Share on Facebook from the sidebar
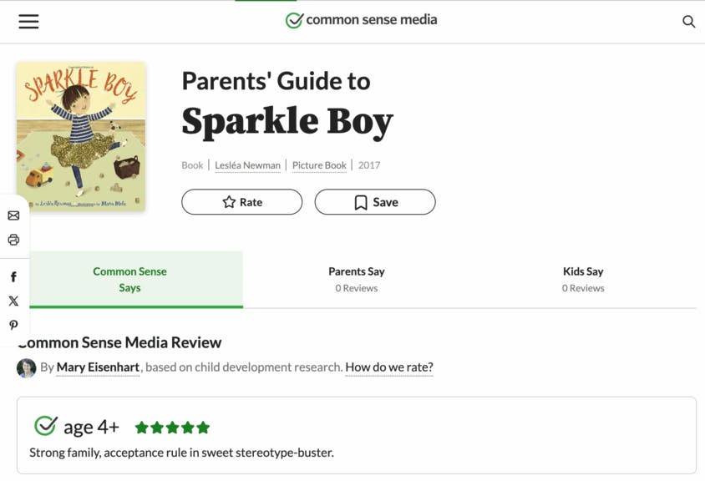The width and height of the screenshot is (705, 481). coord(13,276)
